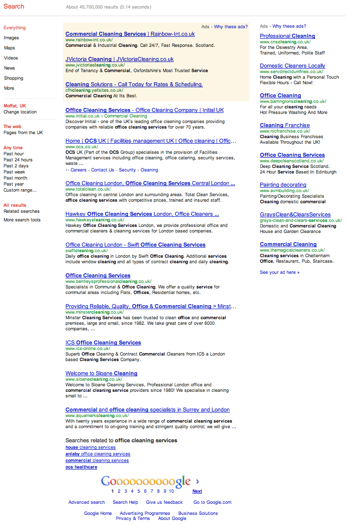Open Office Cleaning London totalclean result
Screen dimensions: 346x525
click(x=150, y=183)
